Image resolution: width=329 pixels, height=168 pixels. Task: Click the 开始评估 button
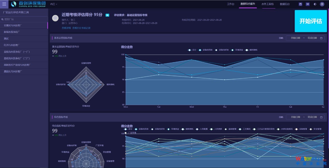click(311, 21)
